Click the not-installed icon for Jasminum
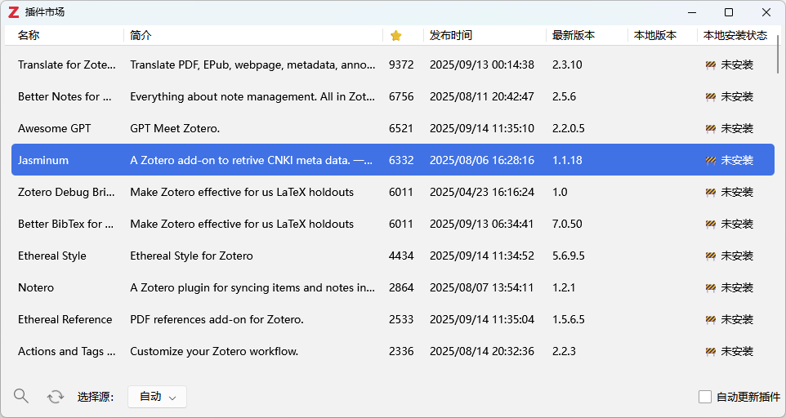786x418 pixels. coord(710,160)
